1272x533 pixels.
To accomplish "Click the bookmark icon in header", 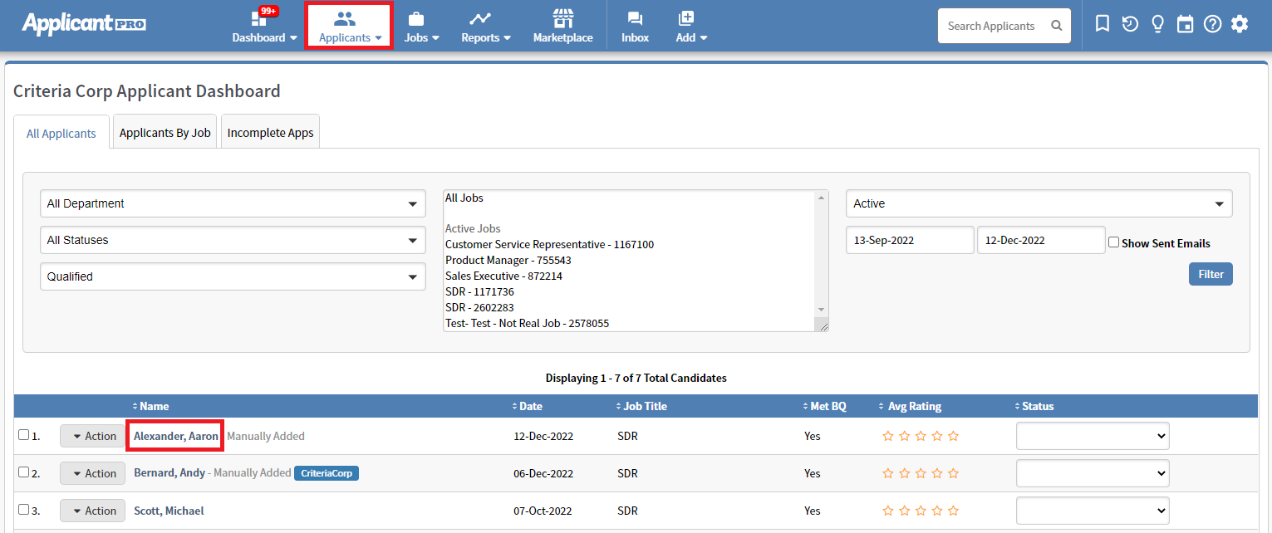I will [1102, 24].
